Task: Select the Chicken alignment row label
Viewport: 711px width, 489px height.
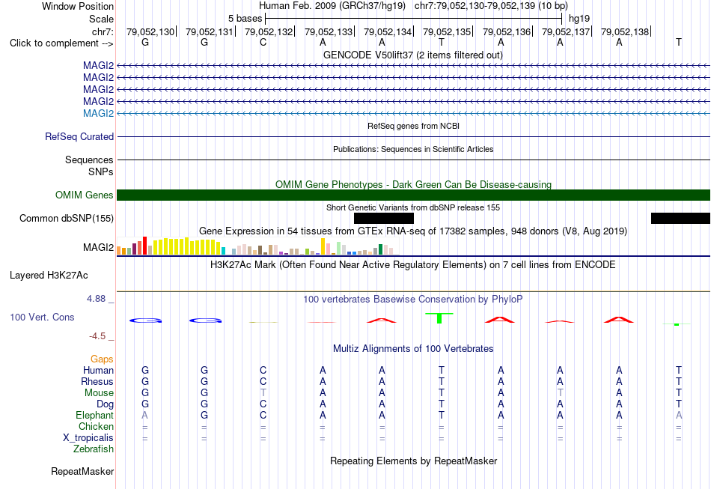Action: coord(96,427)
